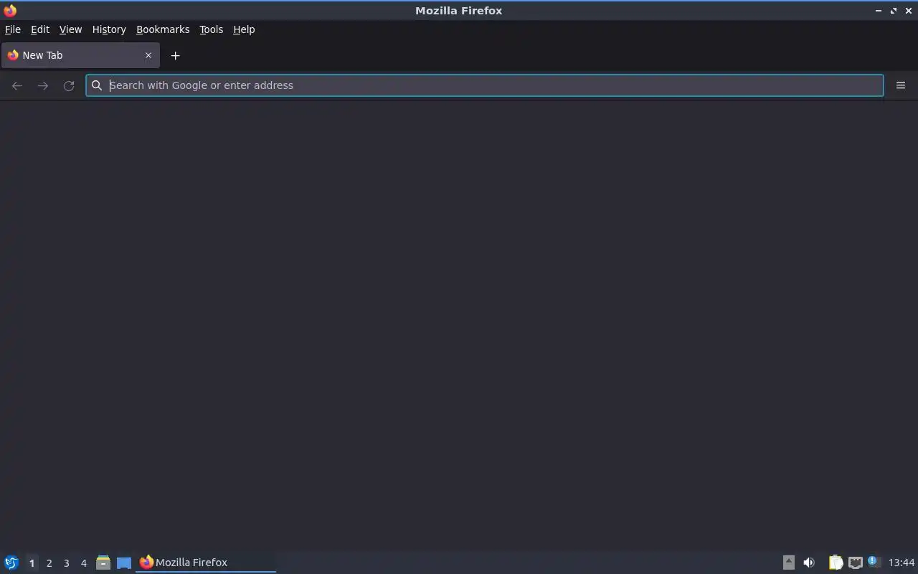This screenshot has width=918, height=574.
Task: Open the volume control icon
Action: click(x=809, y=563)
